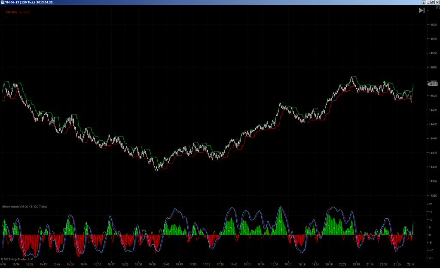Screen dimensions: 440x269
Task: Click the 18:37 time axis label
Action: [x=275, y=264]
